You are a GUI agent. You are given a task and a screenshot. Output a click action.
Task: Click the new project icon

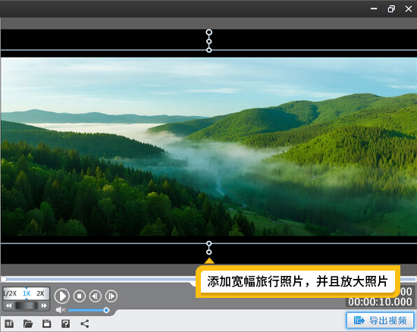coord(9,324)
